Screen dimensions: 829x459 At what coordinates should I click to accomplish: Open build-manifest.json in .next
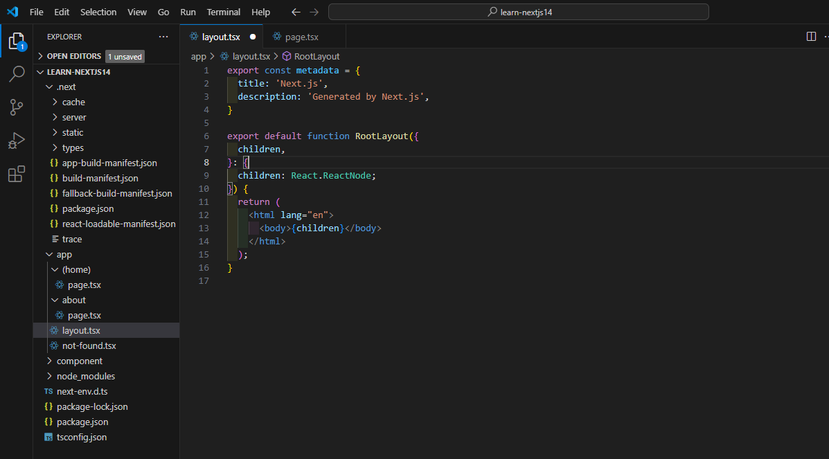(x=106, y=178)
